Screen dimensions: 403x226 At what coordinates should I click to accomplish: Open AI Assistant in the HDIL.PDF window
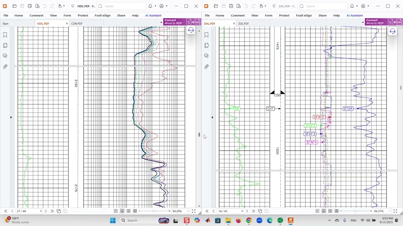(x=153, y=15)
